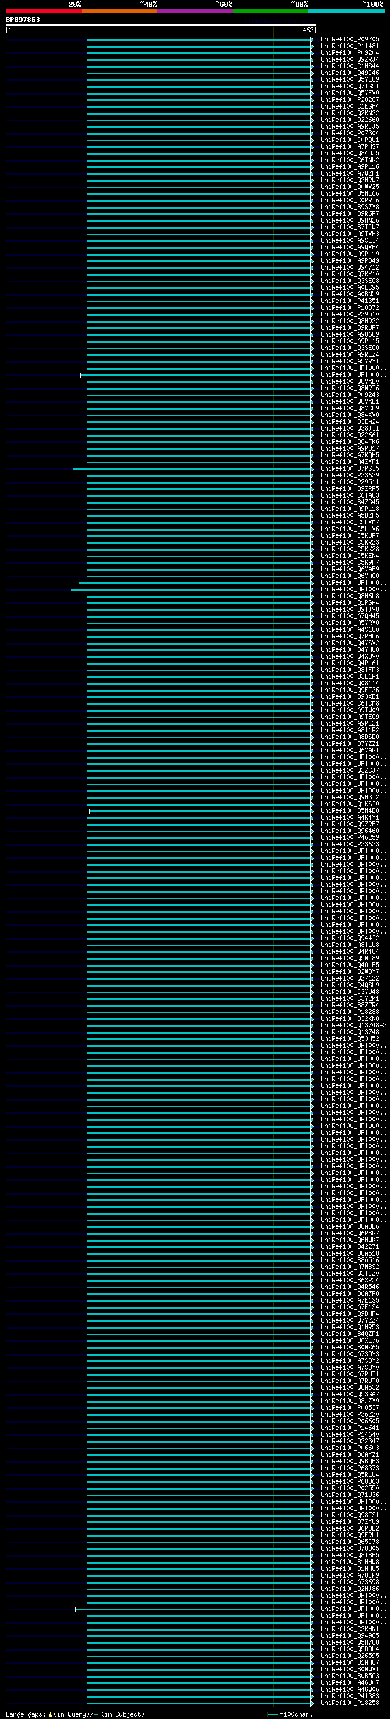
Task: Click the UniRef100_Q84UZ5 entry
Action: tap(350, 154)
